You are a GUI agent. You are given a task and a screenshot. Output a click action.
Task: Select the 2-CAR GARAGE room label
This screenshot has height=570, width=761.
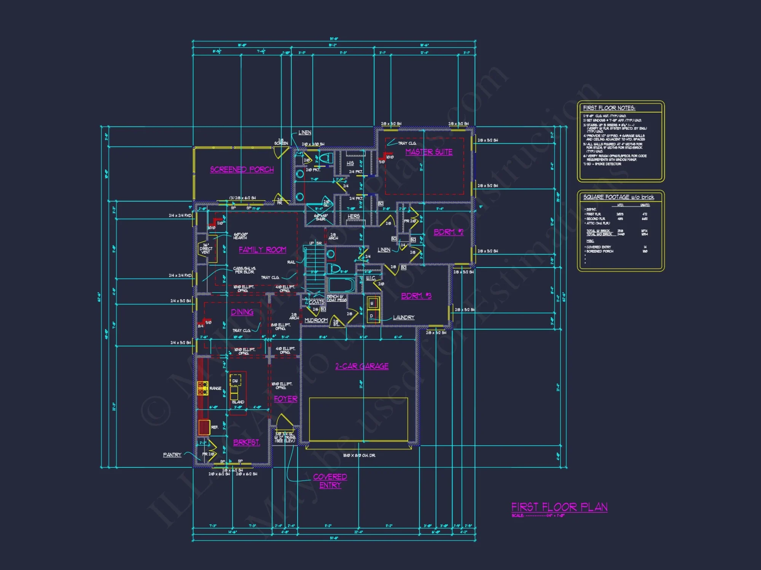[361, 366]
